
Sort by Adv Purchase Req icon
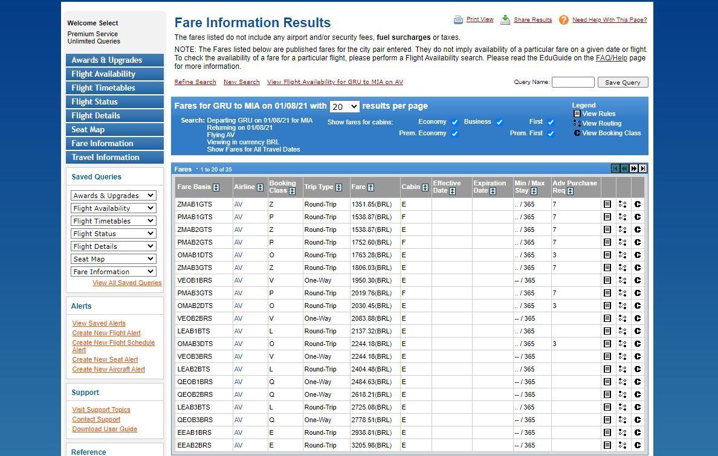point(570,191)
